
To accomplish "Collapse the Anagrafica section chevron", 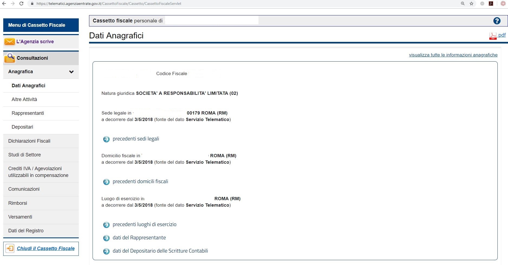I will point(71,72).
